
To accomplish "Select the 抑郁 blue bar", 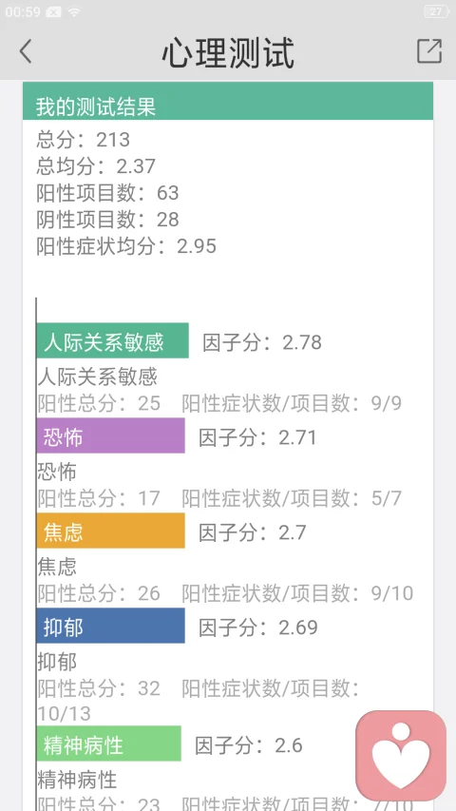I will click(x=110, y=626).
